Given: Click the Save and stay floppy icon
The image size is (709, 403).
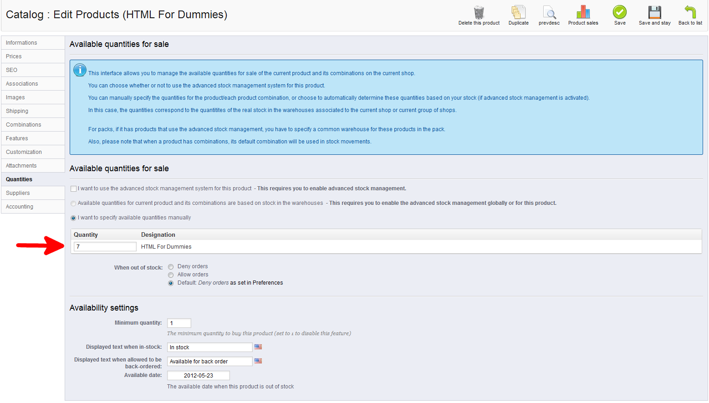Looking at the screenshot, I should (654, 12).
